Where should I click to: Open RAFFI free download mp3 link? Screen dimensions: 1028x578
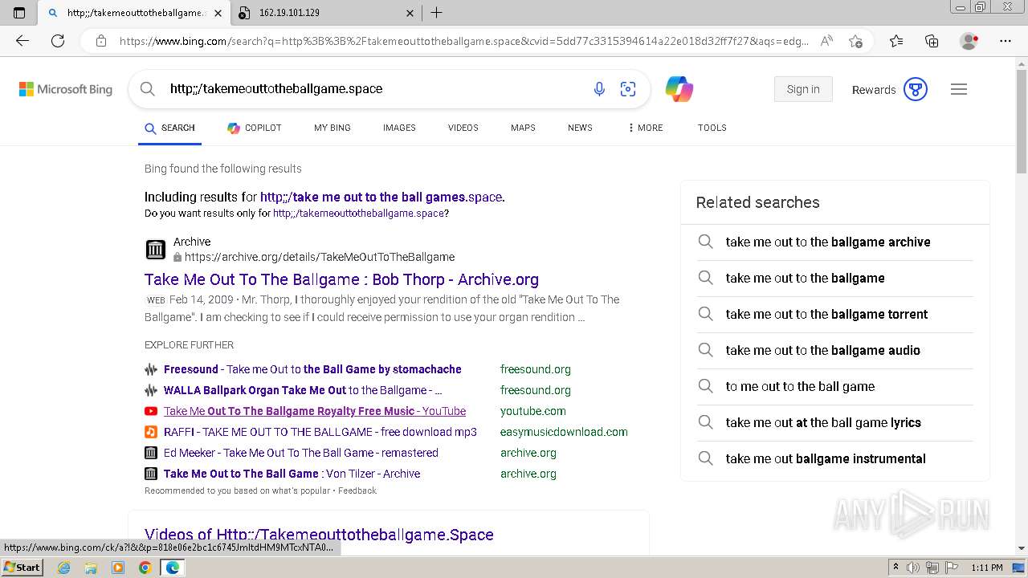pos(320,432)
